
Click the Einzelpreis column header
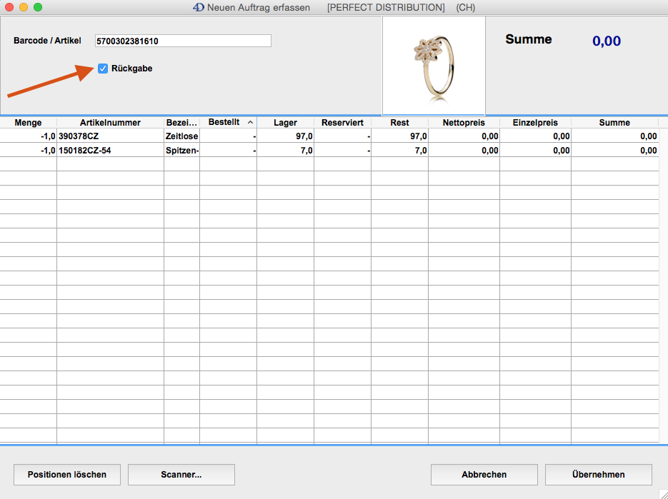[x=535, y=123]
